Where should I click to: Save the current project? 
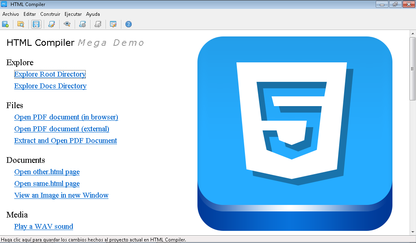click(x=36, y=24)
